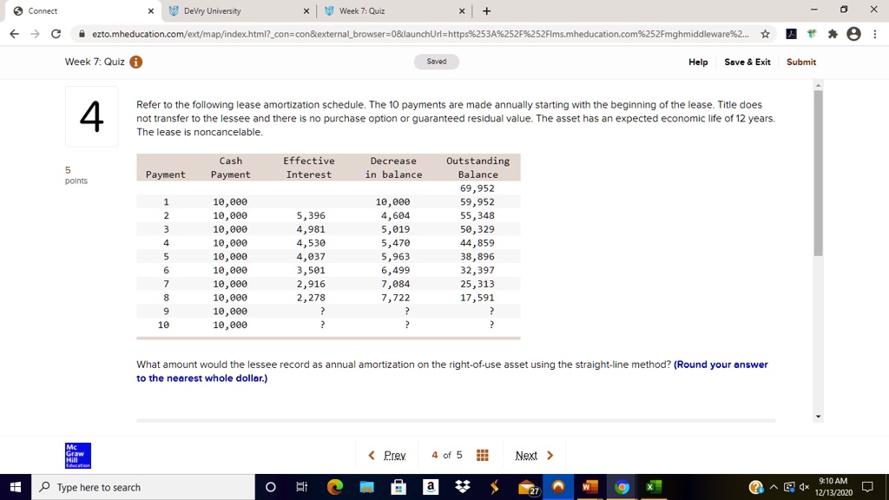Submit the quiz

point(800,62)
